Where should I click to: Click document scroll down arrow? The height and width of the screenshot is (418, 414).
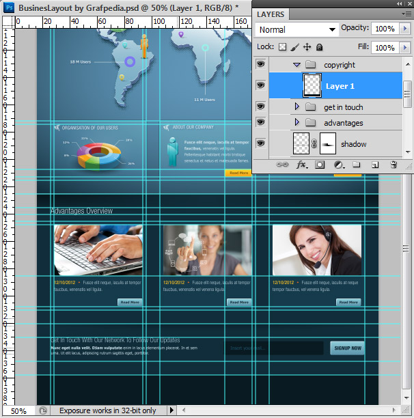click(406, 398)
